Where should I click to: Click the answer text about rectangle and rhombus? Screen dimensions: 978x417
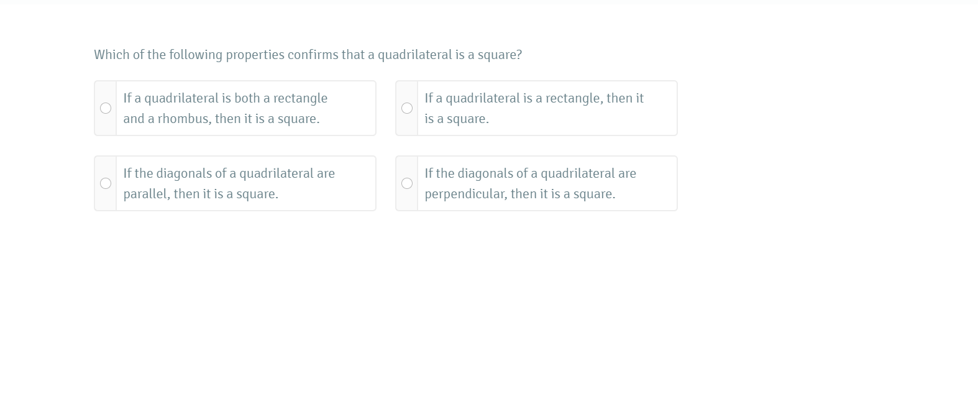point(225,108)
